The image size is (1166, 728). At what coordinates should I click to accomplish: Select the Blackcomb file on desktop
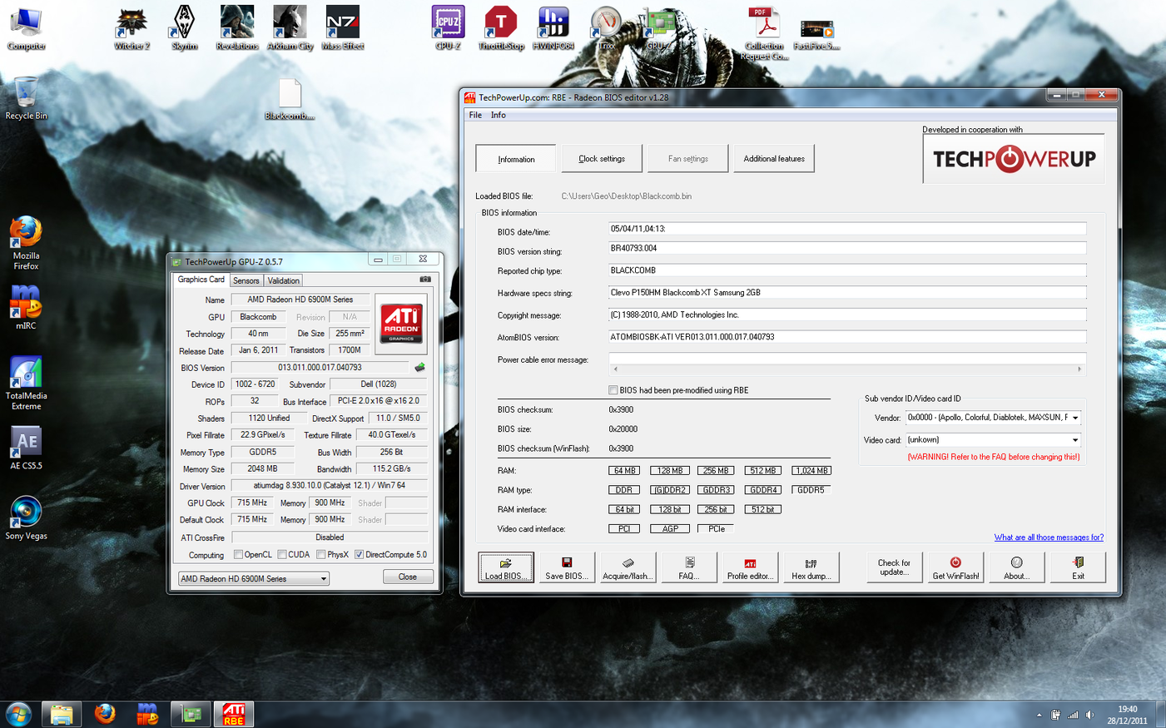[290, 99]
